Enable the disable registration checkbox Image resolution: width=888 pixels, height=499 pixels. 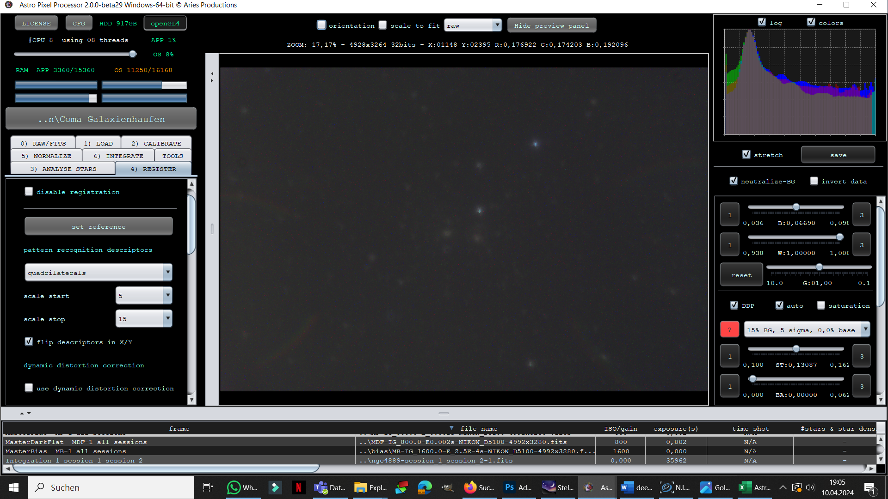pyautogui.click(x=29, y=191)
